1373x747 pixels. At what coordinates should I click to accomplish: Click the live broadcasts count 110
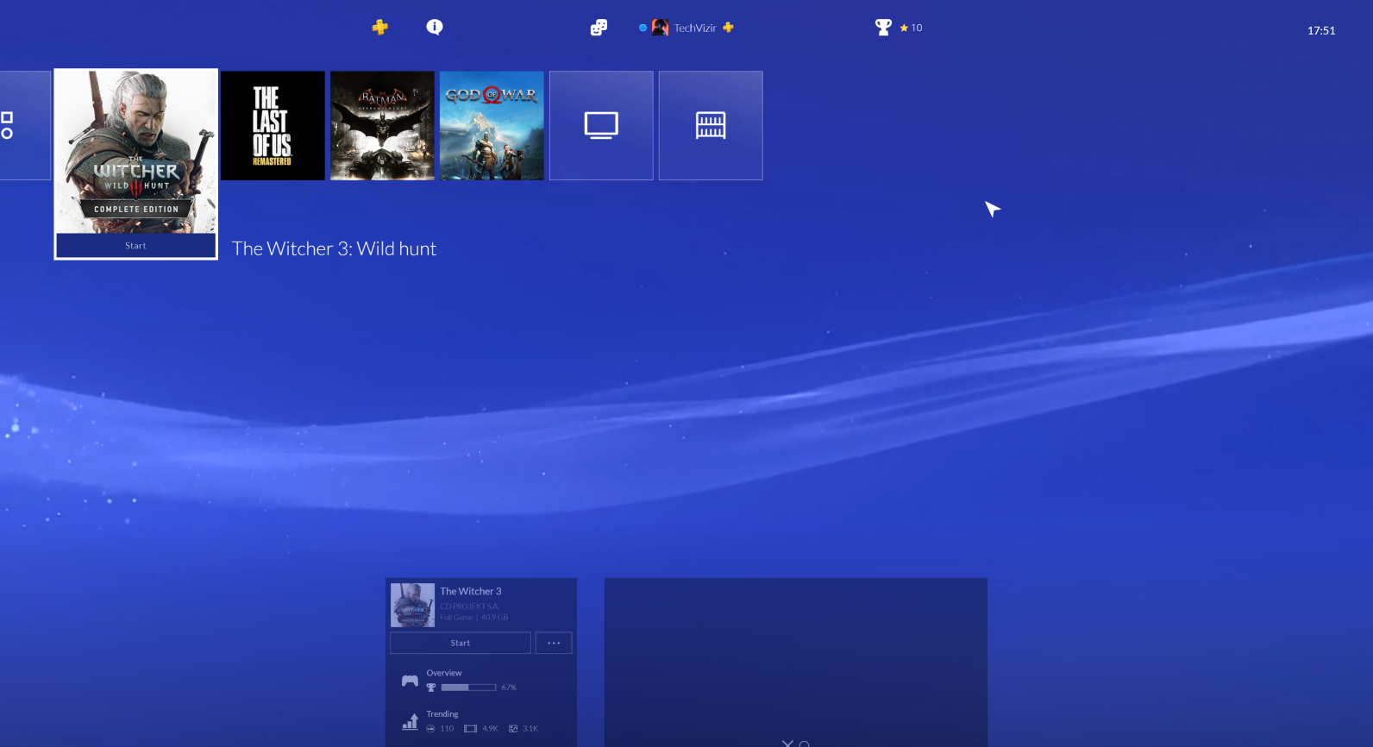coord(447,729)
